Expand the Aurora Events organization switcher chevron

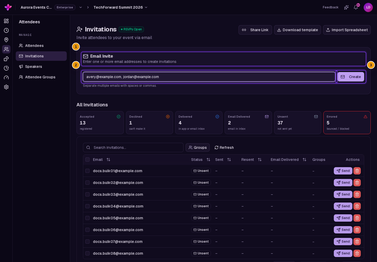click(x=81, y=7)
